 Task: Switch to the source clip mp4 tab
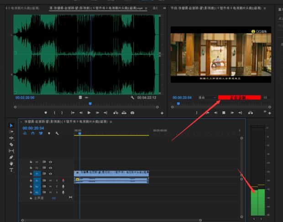(x=98, y=8)
